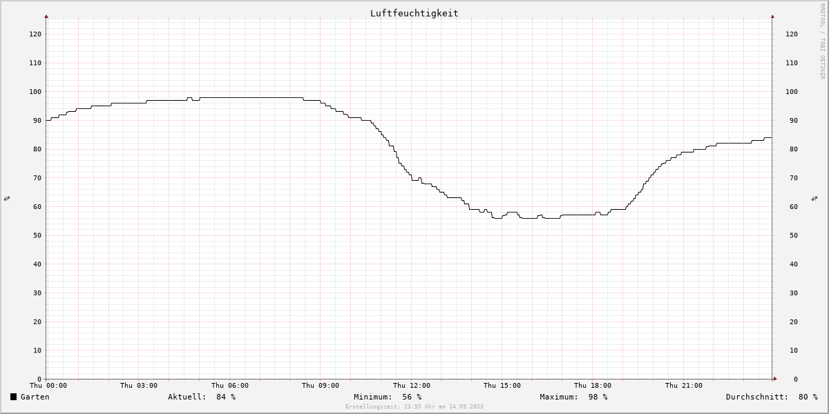The width and height of the screenshot is (829, 414).
Task: Click the 50 label on the right axis
Action: pyautogui.click(x=794, y=235)
